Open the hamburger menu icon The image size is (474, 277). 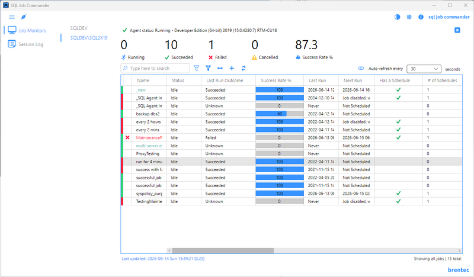tap(12, 17)
